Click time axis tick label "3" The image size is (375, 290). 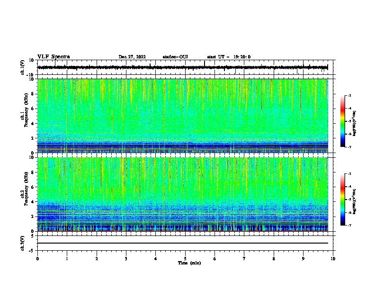(126, 259)
